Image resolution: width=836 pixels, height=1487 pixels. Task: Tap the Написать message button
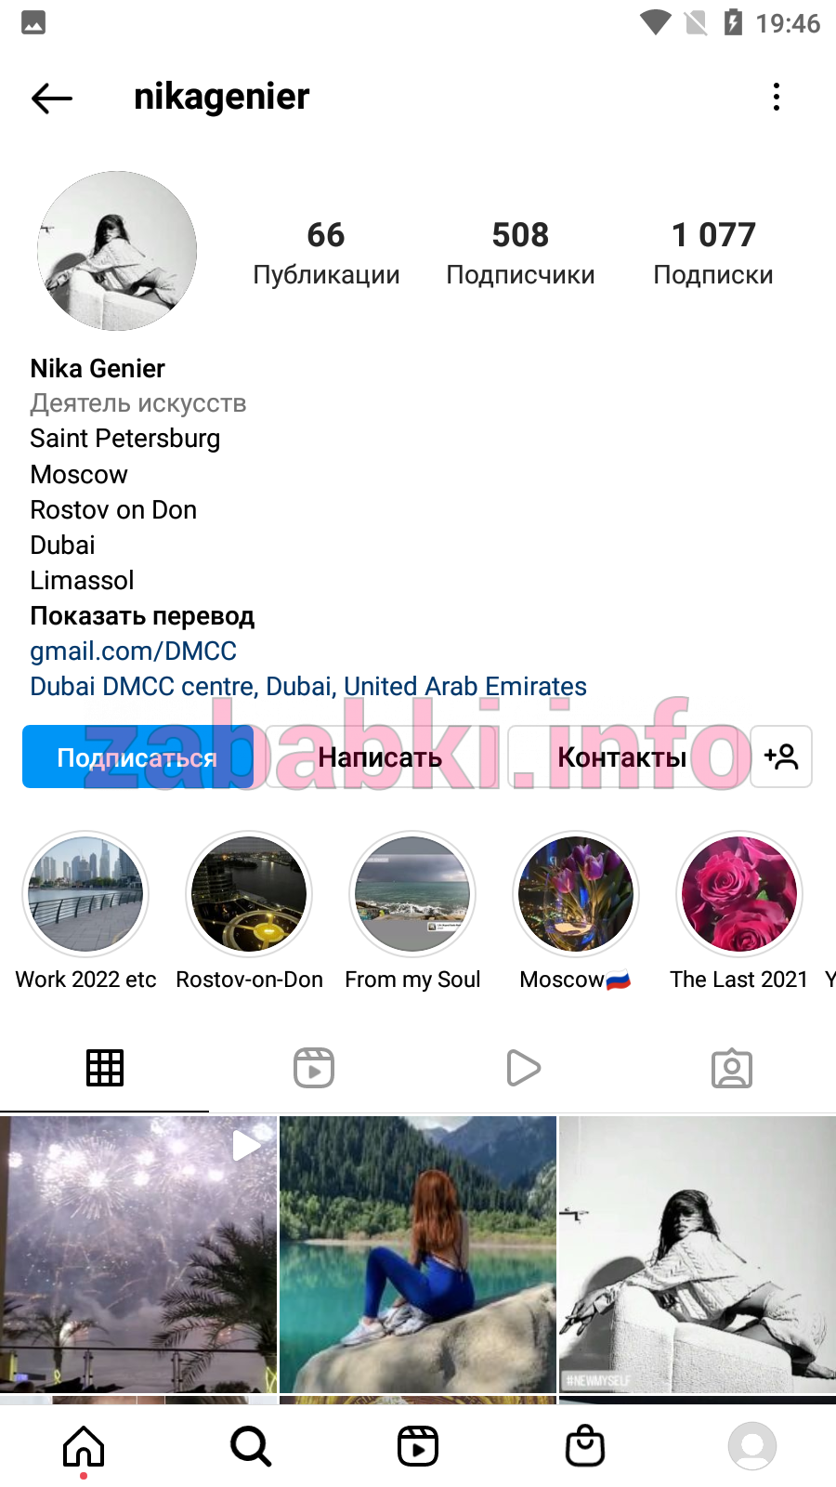pyautogui.click(x=380, y=757)
